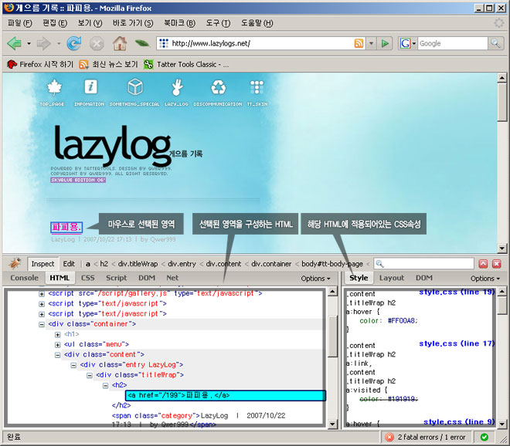Open the forward history dropdown arrow
This screenshot has height=446, width=510.
59,43
